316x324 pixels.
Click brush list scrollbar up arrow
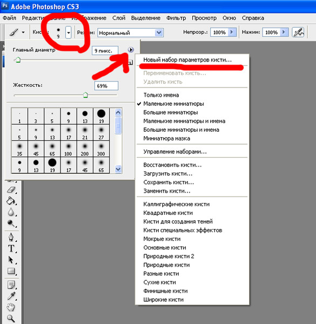tap(118, 112)
